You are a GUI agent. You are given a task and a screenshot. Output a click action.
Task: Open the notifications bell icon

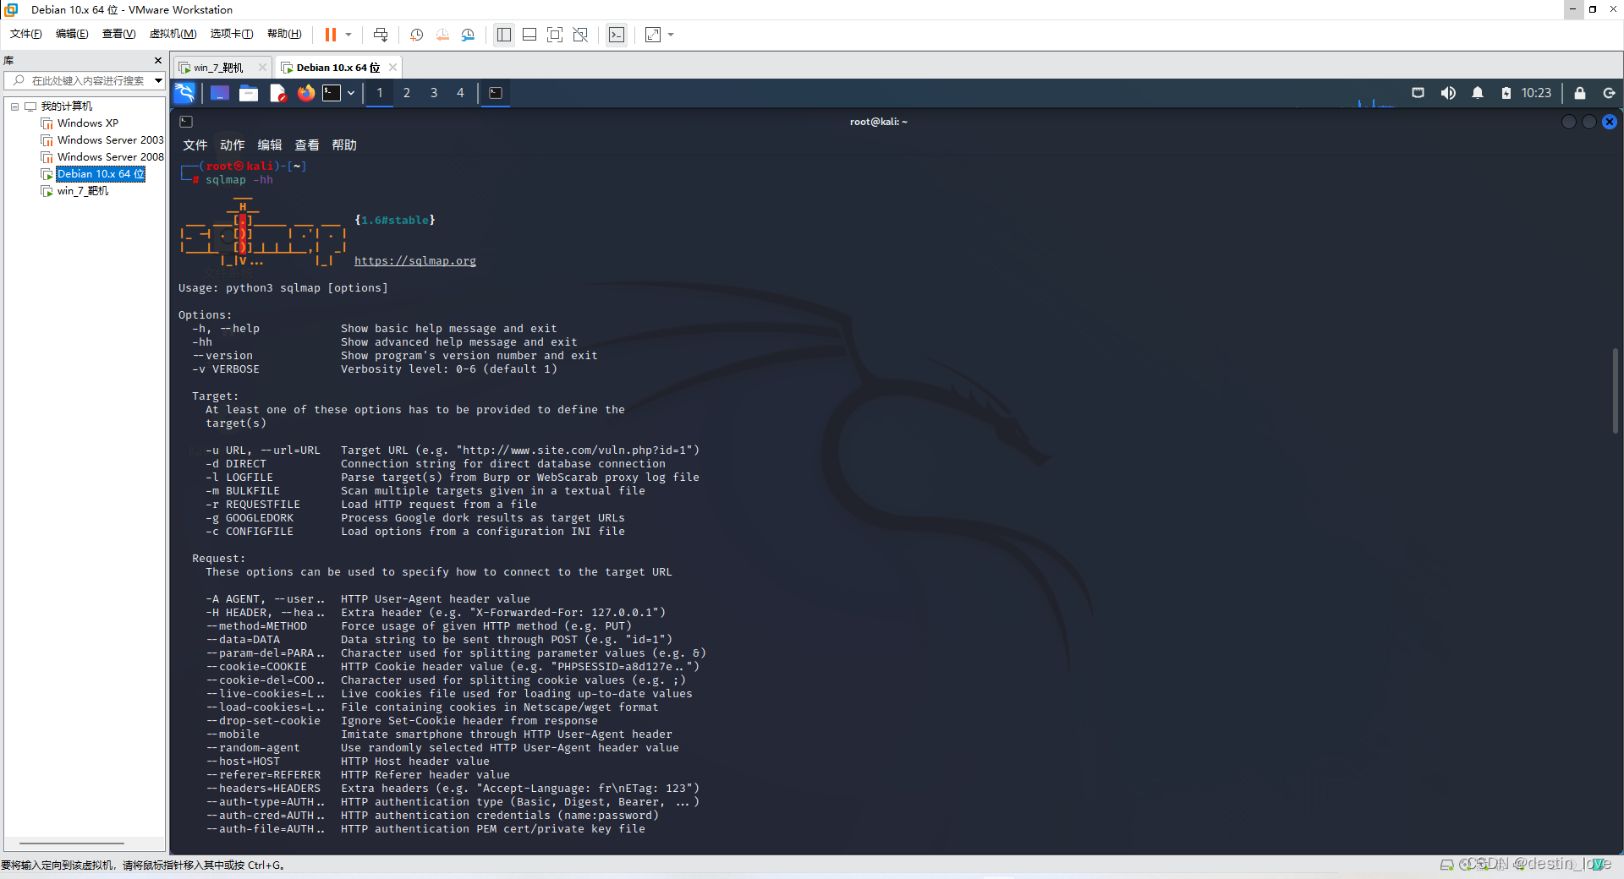1478,93
